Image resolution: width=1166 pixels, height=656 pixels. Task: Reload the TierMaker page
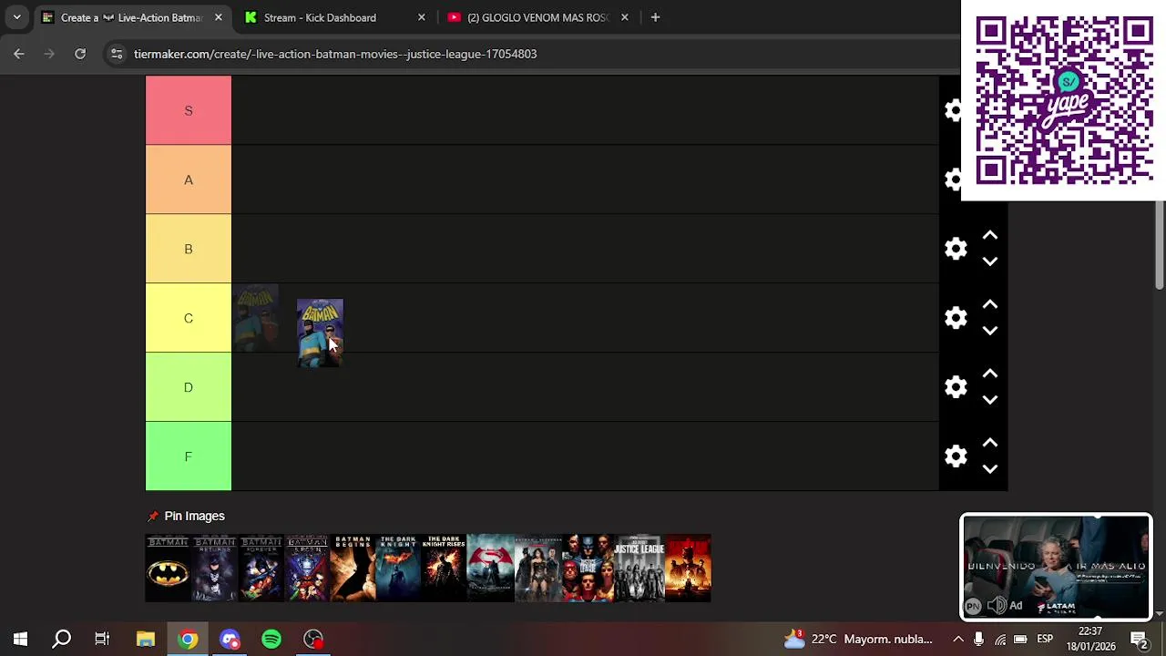(x=80, y=54)
